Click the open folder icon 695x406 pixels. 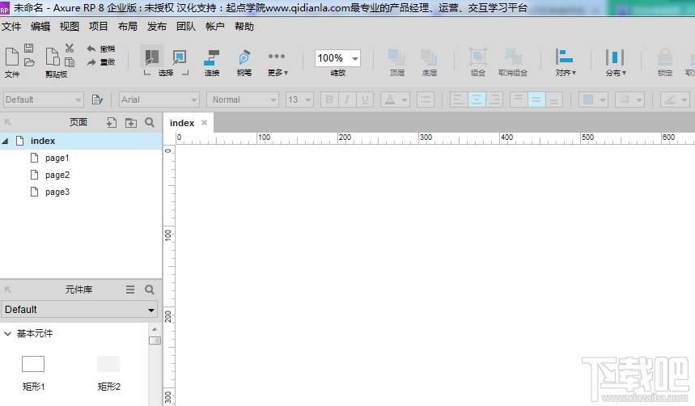point(29,62)
